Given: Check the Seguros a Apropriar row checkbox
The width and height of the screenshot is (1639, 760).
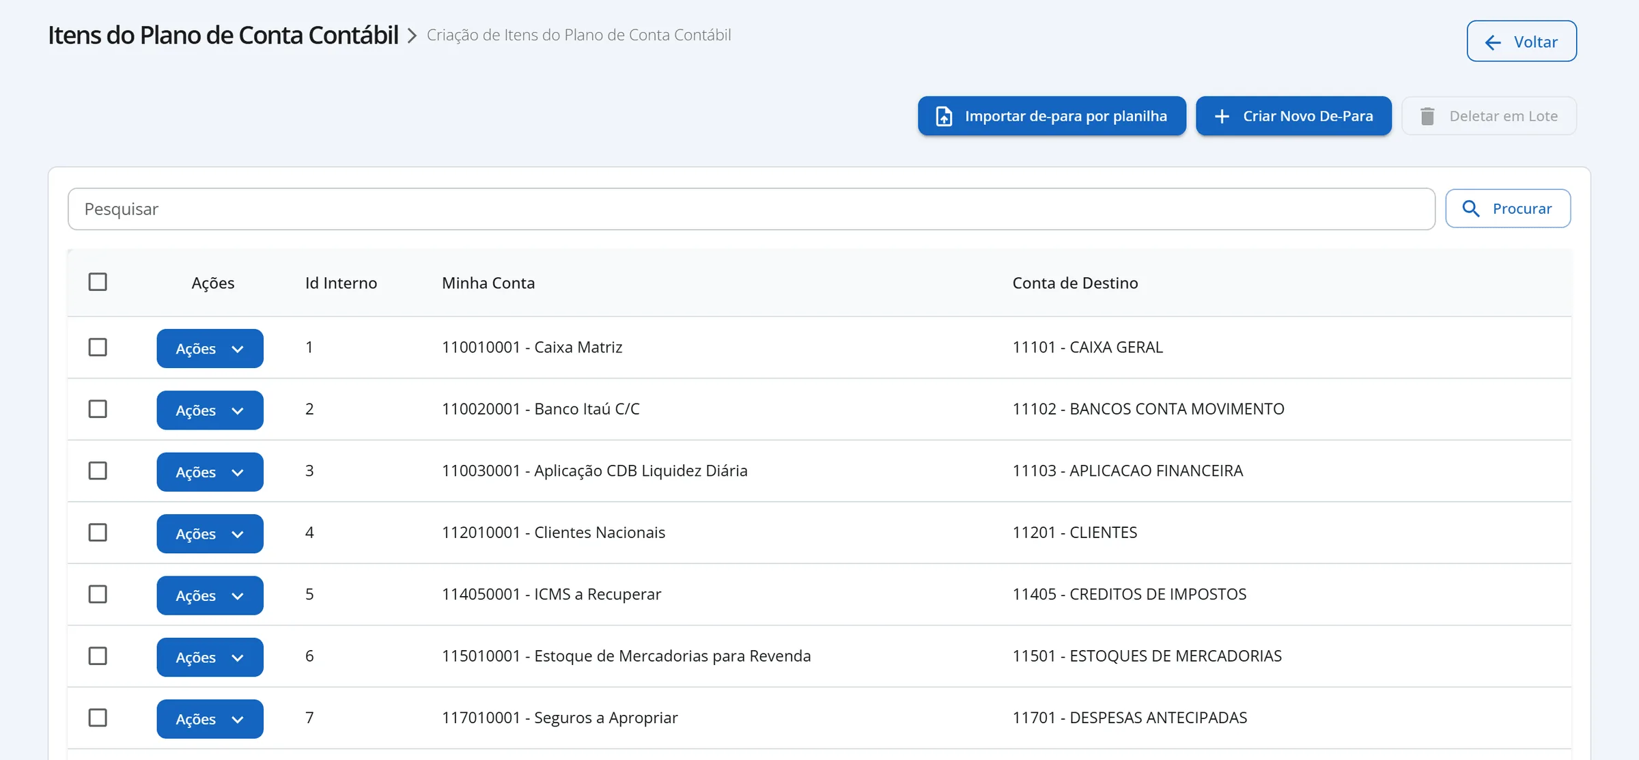Looking at the screenshot, I should pos(98,718).
